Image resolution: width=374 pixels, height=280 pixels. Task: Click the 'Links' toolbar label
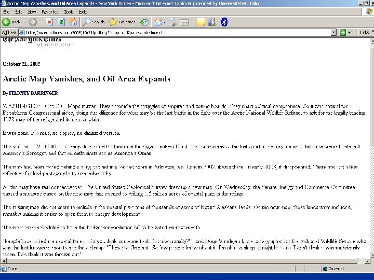[x=365, y=32]
